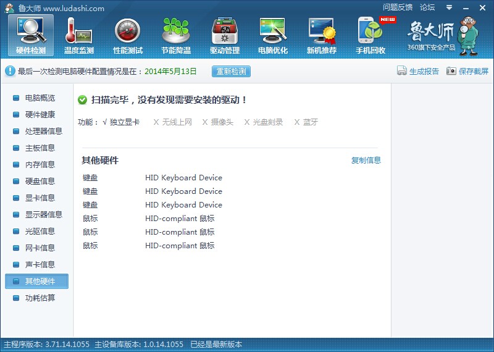The image size is (494, 352).
Task: Click the 扫描完毕 scan result message
Action: tap(169, 100)
